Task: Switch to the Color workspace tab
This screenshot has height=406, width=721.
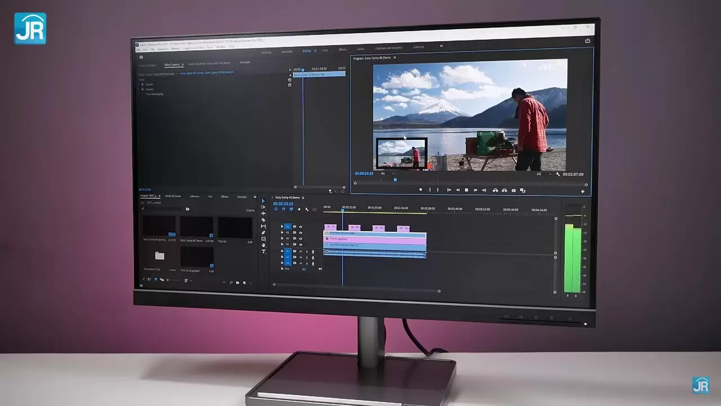Action: pos(325,50)
